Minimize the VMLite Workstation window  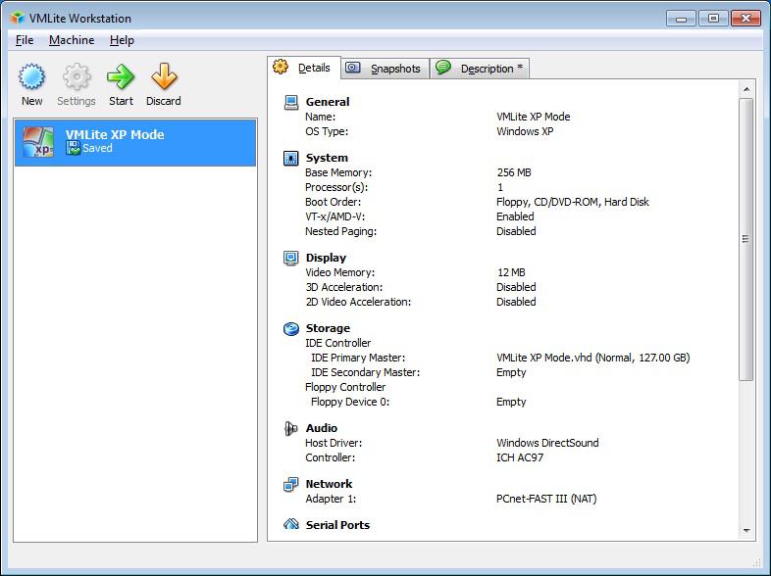pyautogui.click(x=681, y=19)
